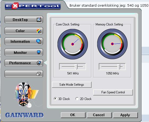149x122 pixels.
Task: Click the unlabeled sidebar button's grey icon
Action: (x=38, y=74)
